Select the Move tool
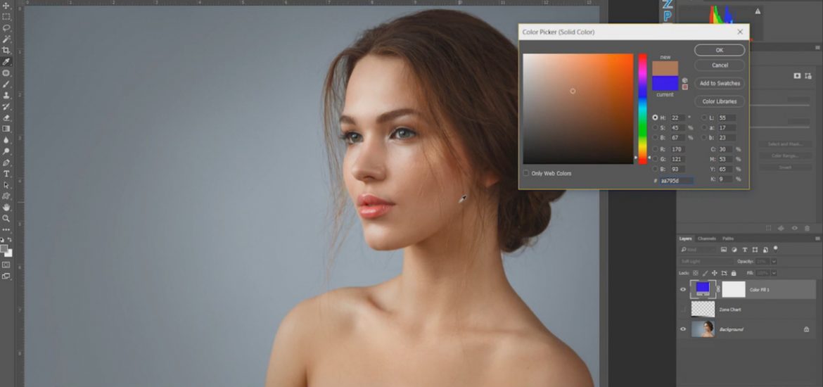Viewport: 823px width, 387px height. 6,6
